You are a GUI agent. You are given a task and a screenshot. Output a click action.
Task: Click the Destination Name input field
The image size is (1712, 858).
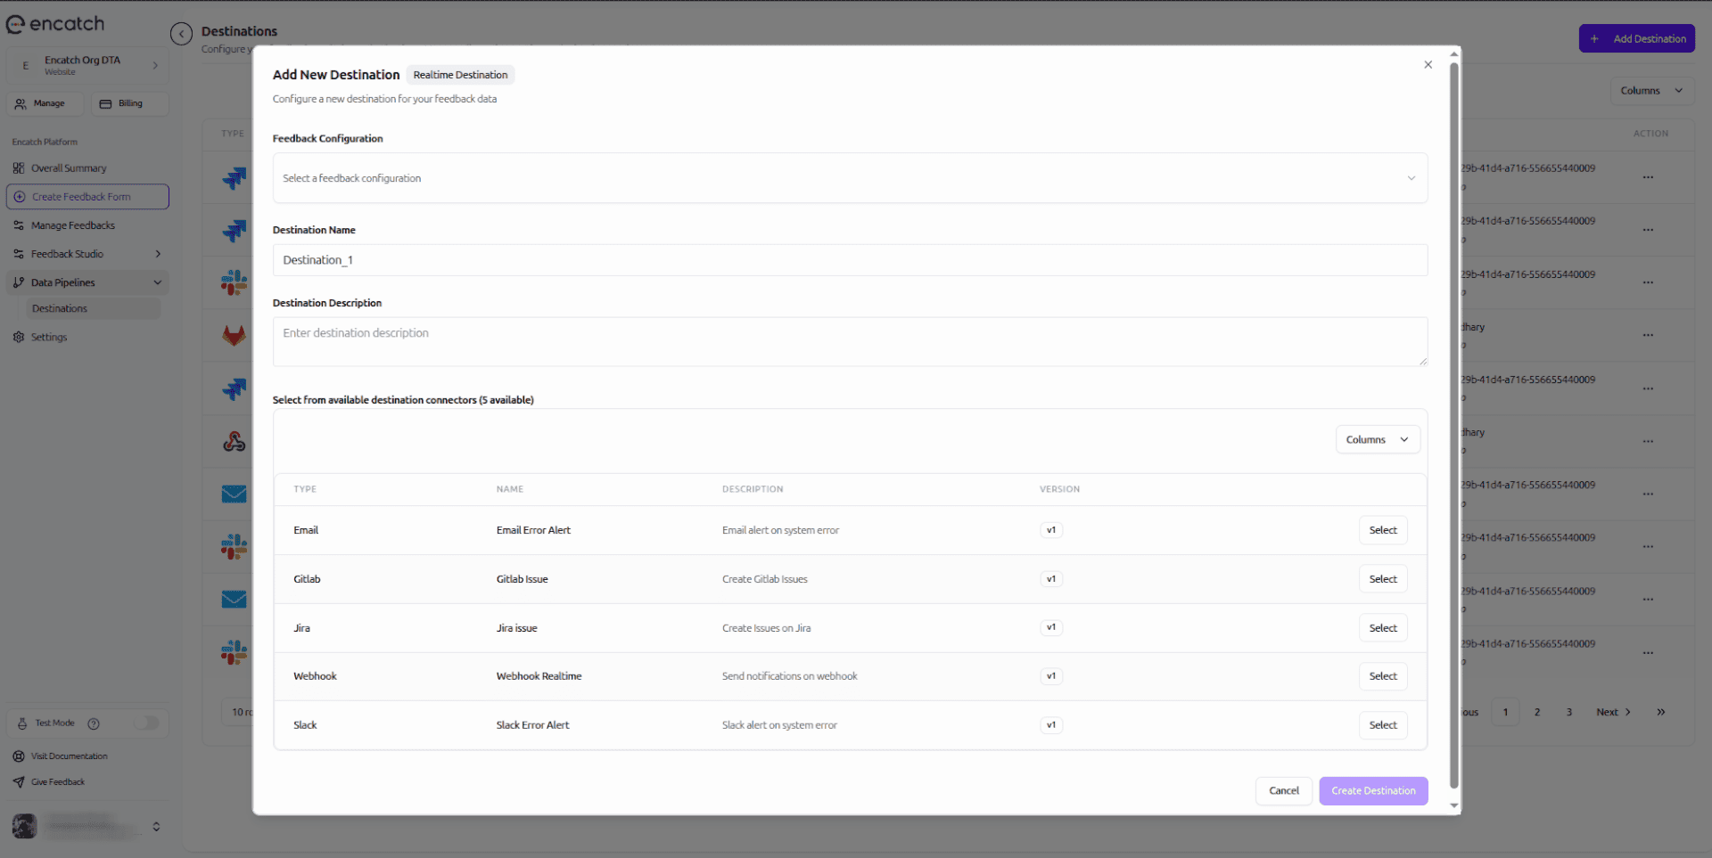(849, 259)
